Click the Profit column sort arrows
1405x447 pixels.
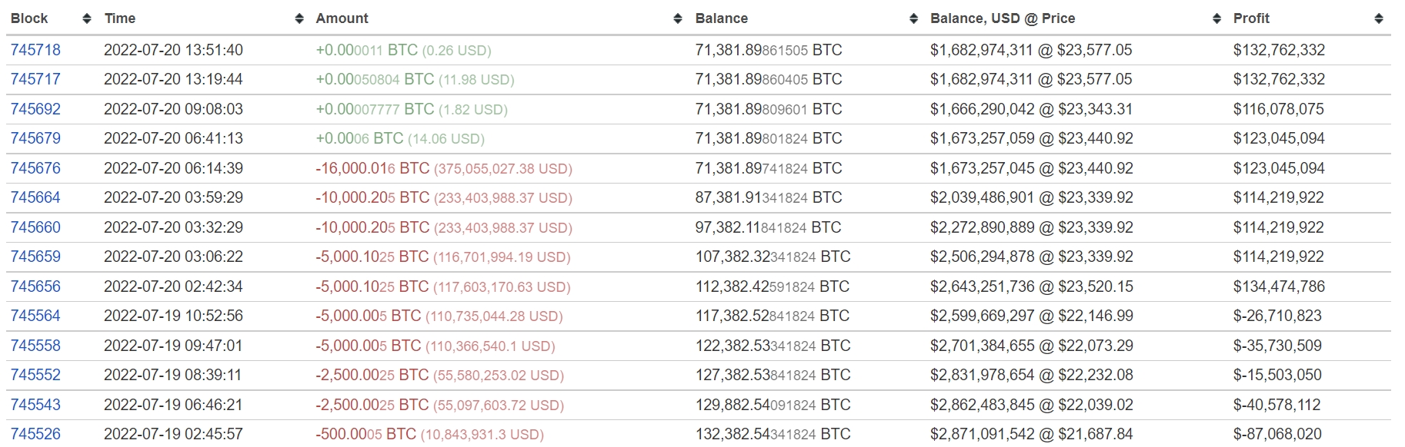[1379, 18]
